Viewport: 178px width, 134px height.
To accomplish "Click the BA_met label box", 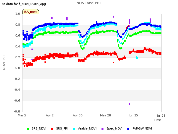I will 31,12.
